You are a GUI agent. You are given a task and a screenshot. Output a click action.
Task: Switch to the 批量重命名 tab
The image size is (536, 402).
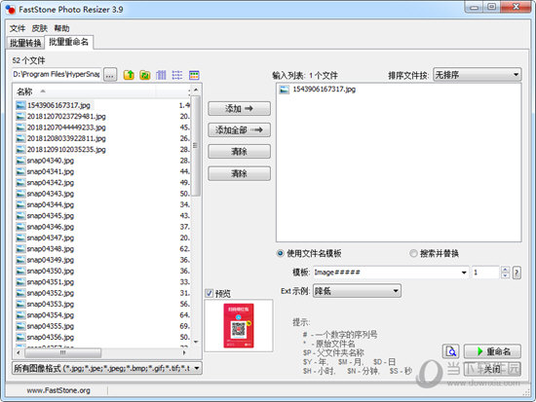point(68,42)
